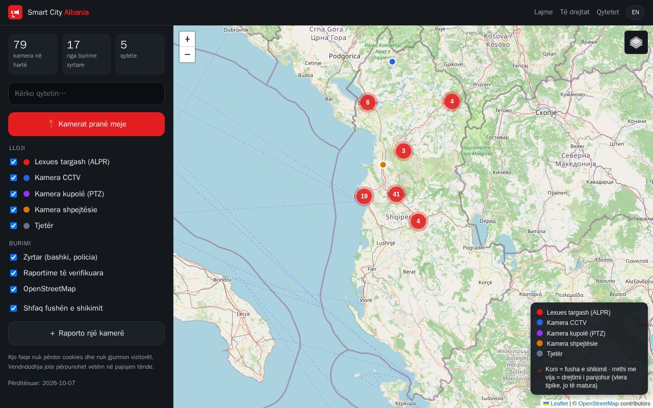
Task: Open the cluster marker showing 41 cameras
Action: [396, 194]
